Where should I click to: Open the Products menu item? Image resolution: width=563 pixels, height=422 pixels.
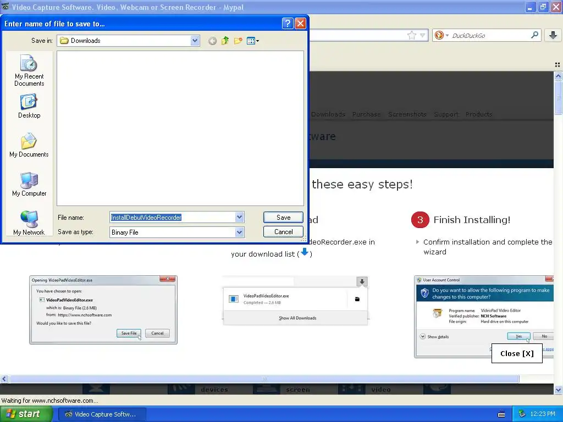479,114
